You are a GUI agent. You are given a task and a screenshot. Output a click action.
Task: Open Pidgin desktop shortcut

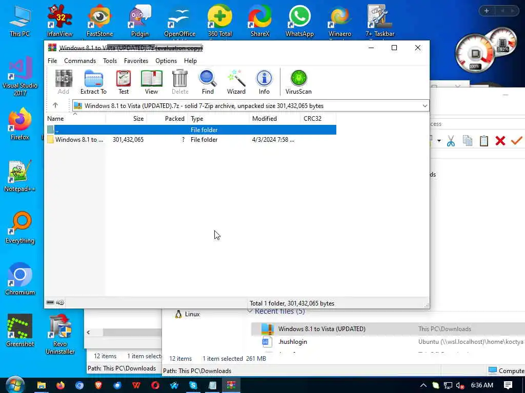(x=139, y=21)
